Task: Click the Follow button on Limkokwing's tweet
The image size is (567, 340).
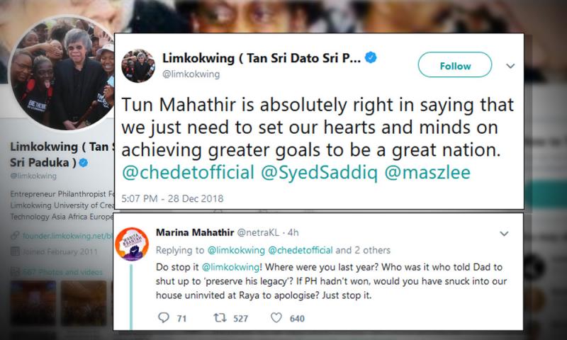Action: (455, 66)
